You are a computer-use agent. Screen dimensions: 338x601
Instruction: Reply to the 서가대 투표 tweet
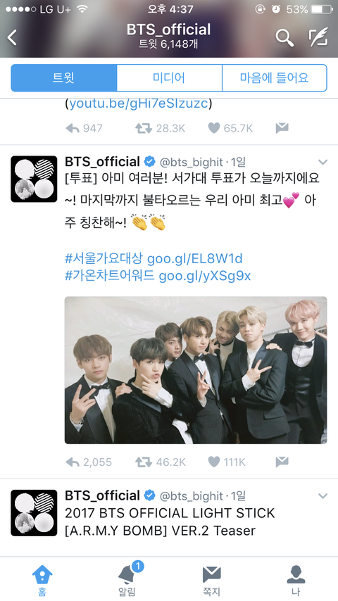73,462
